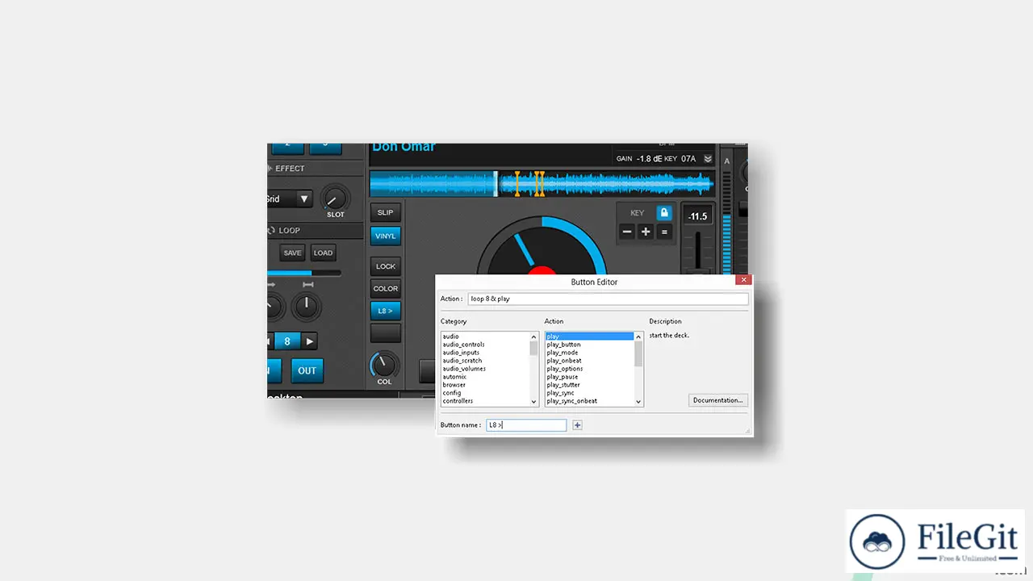Reset the key with the equals button
The width and height of the screenshot is (1033, 581).
tap(664, 232)
